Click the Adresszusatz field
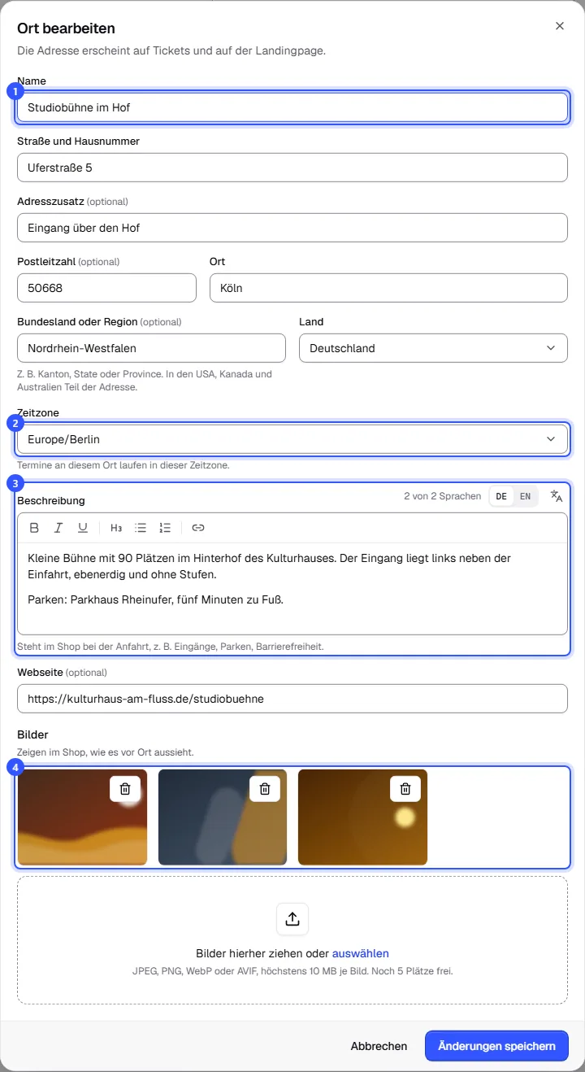 click(292, 228)
